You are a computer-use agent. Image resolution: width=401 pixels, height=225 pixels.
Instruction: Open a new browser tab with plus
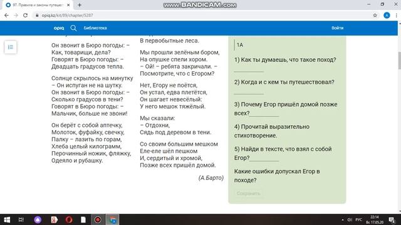[80, 5]
